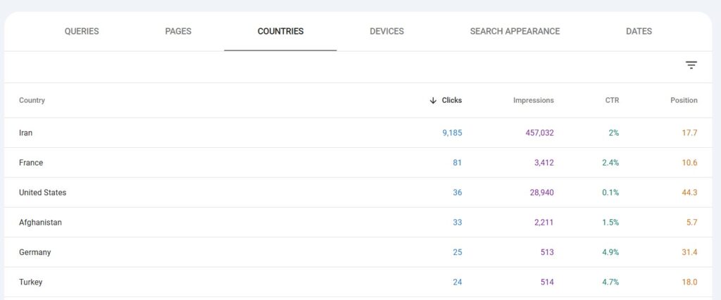Viewport: 721px width, 300px height.
Task: Click the France row
Action: (31, 163)
